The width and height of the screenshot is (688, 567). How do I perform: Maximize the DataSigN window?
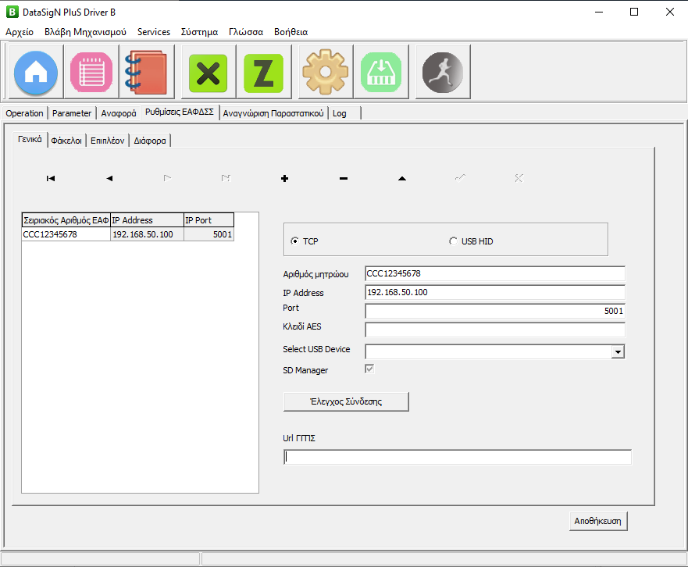tap(634, 12)
